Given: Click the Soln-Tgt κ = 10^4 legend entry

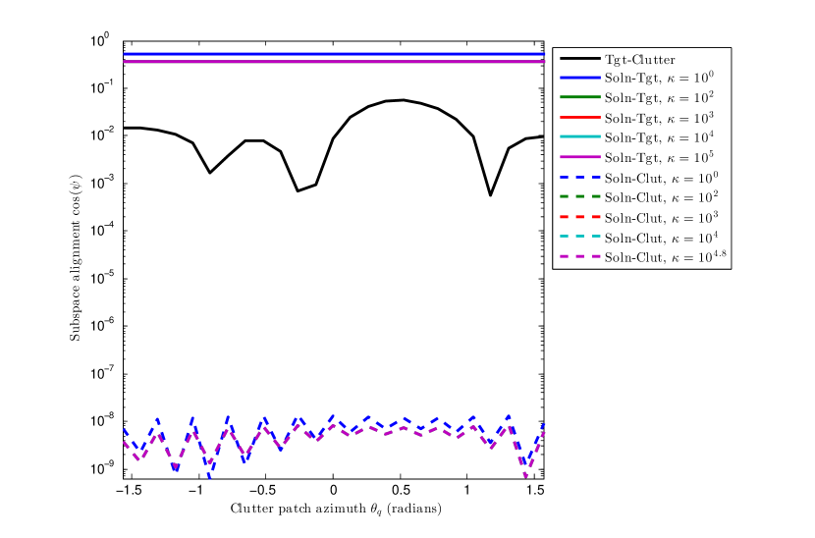Looking at the screenshot, I should (x=659, y=137).
